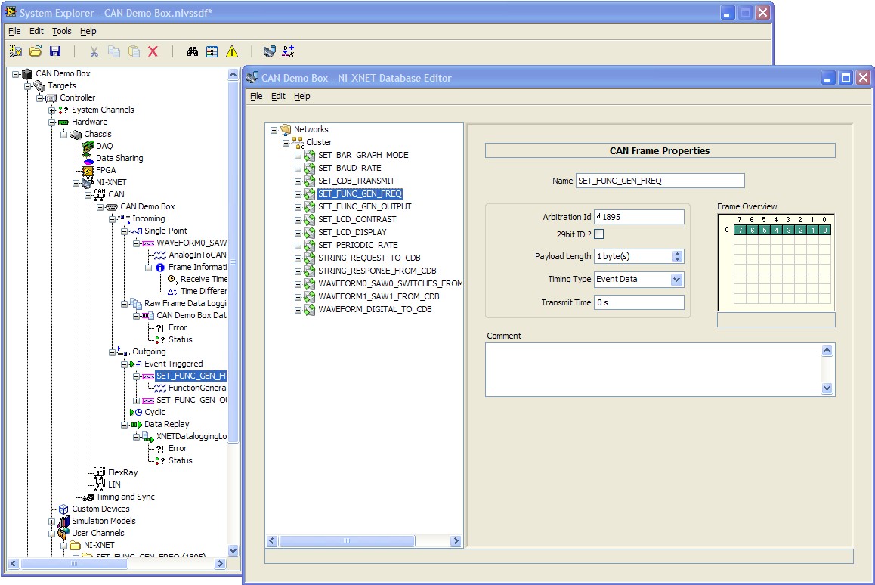This screenshot has height=585, width=875.
Task: Collapse the Networks node
Action: coord(274,130)
